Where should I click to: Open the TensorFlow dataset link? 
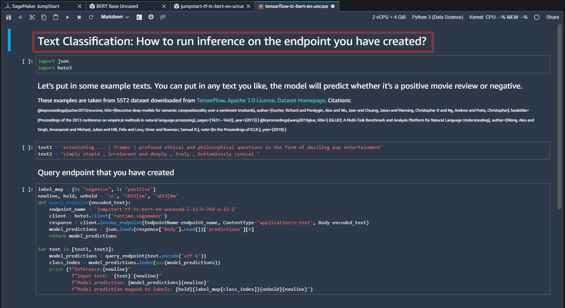pos(211,100)
